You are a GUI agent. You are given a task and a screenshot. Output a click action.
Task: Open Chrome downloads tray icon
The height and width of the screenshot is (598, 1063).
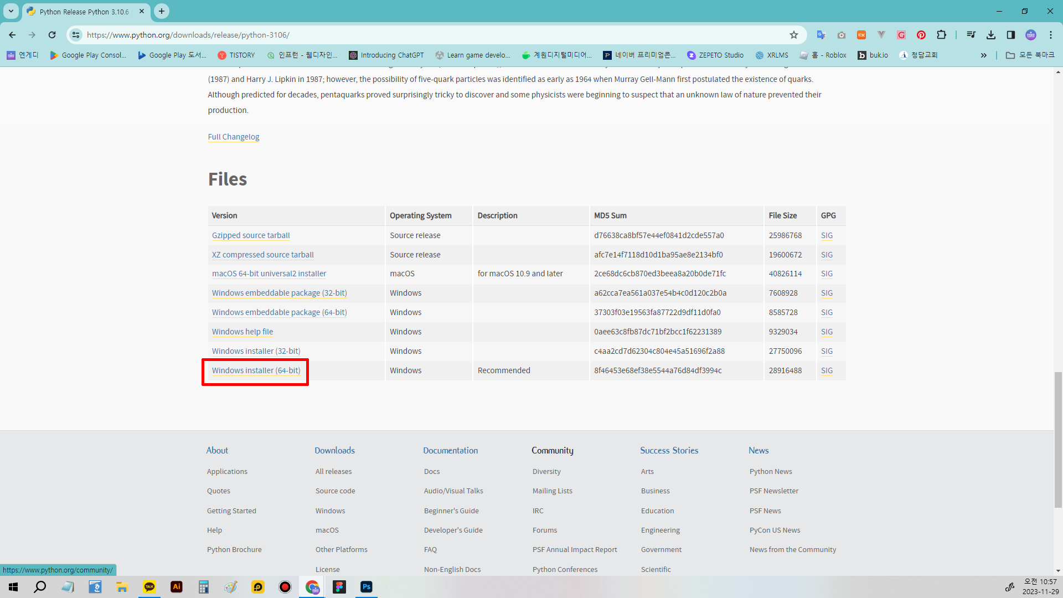pos(991,35)
